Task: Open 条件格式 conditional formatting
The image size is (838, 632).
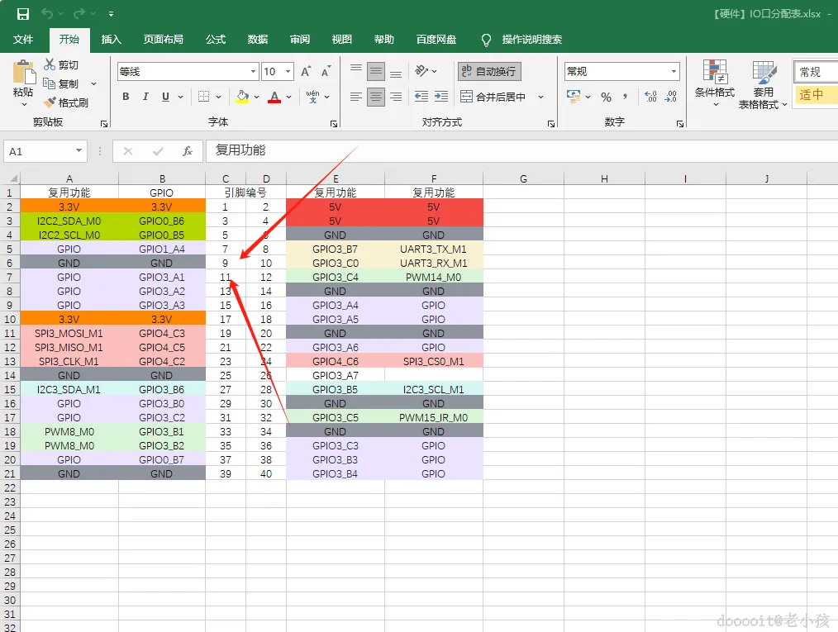Action: pyautogui.click(x=715, y=83)
